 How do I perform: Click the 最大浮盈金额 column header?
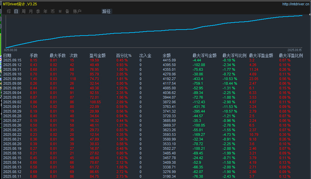coord(261,55)
